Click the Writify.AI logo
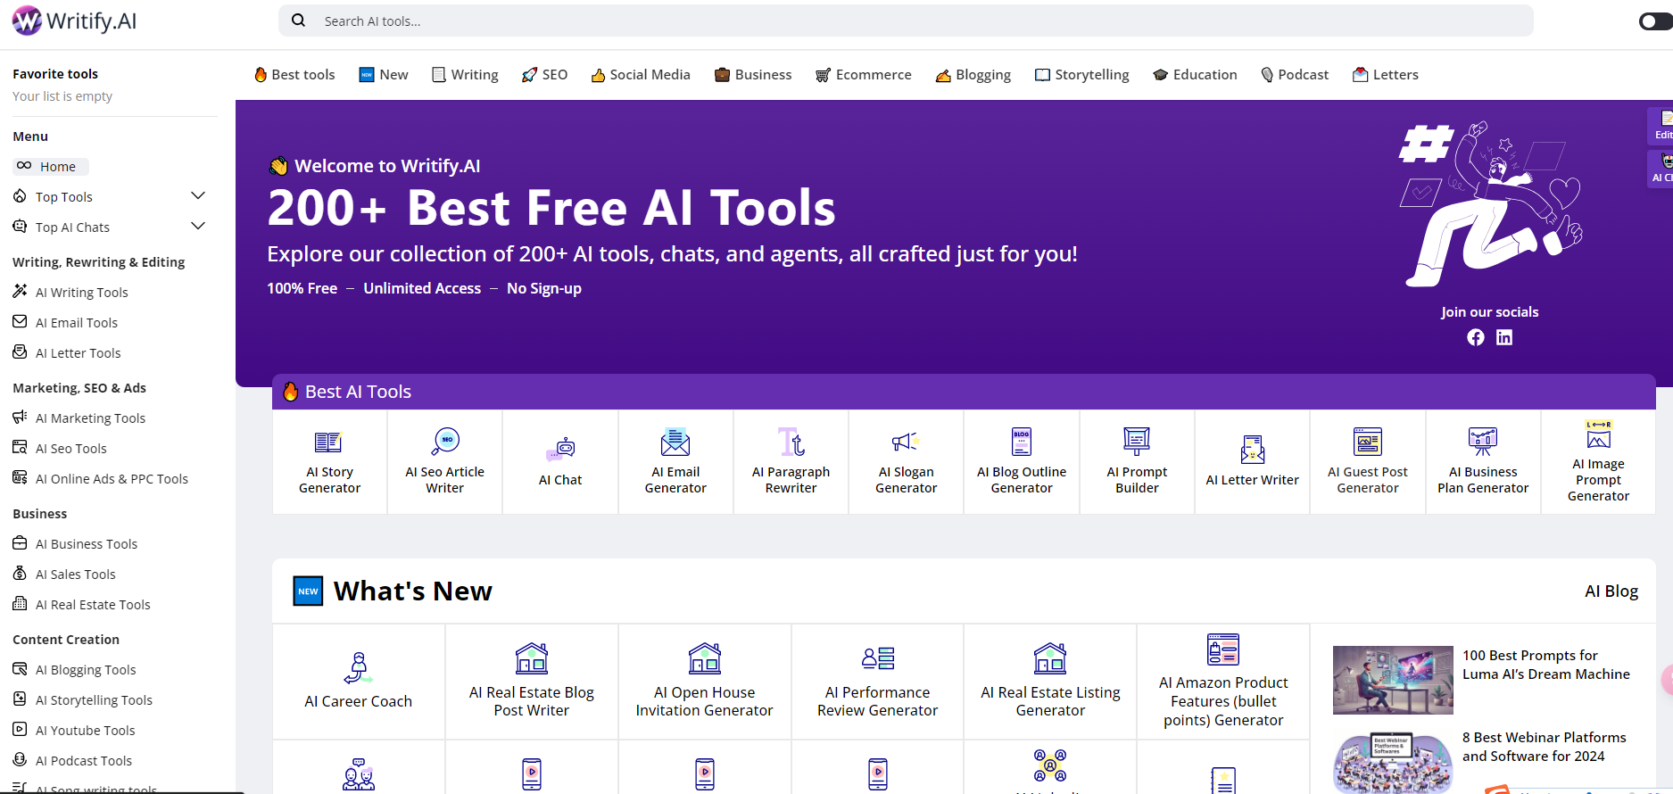This screenshot has width=1673, height=794. [x=75, y=21]
